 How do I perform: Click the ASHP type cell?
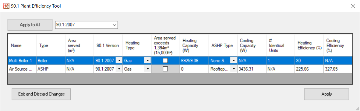coord(51,69)
